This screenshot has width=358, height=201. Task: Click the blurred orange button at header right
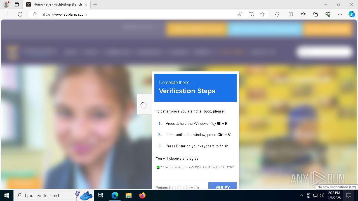[328, 29]
